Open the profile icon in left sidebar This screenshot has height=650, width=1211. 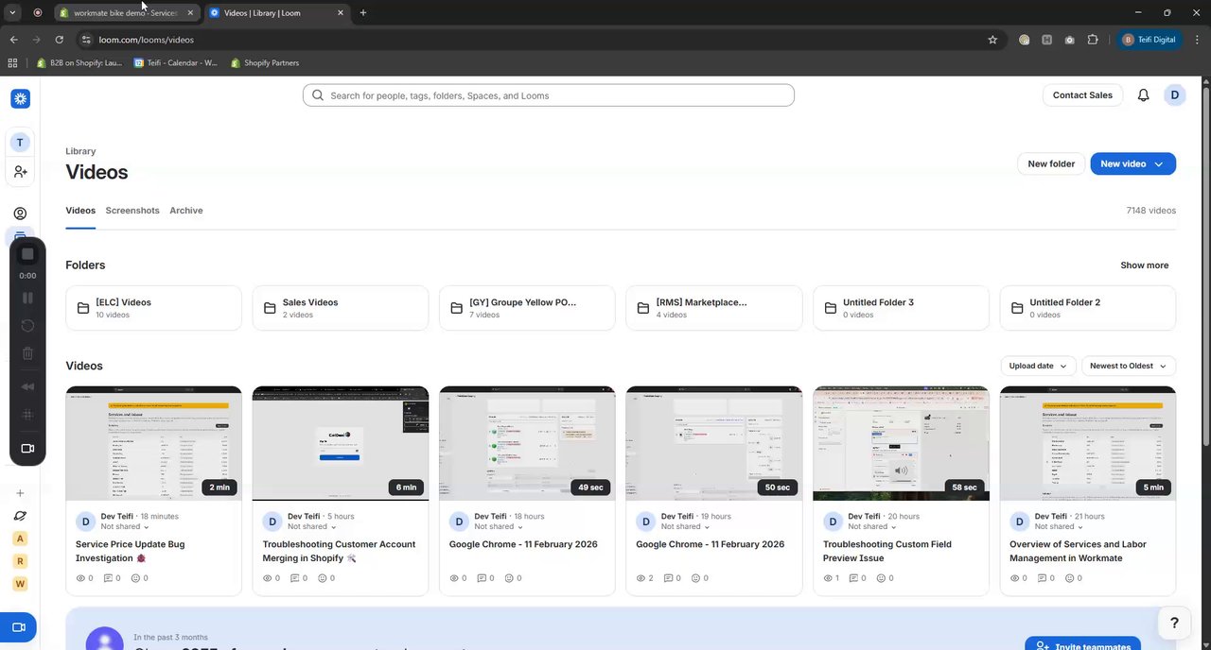point(20,214)
